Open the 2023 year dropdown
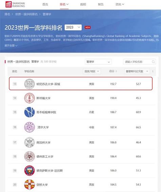 click(73, 27)
